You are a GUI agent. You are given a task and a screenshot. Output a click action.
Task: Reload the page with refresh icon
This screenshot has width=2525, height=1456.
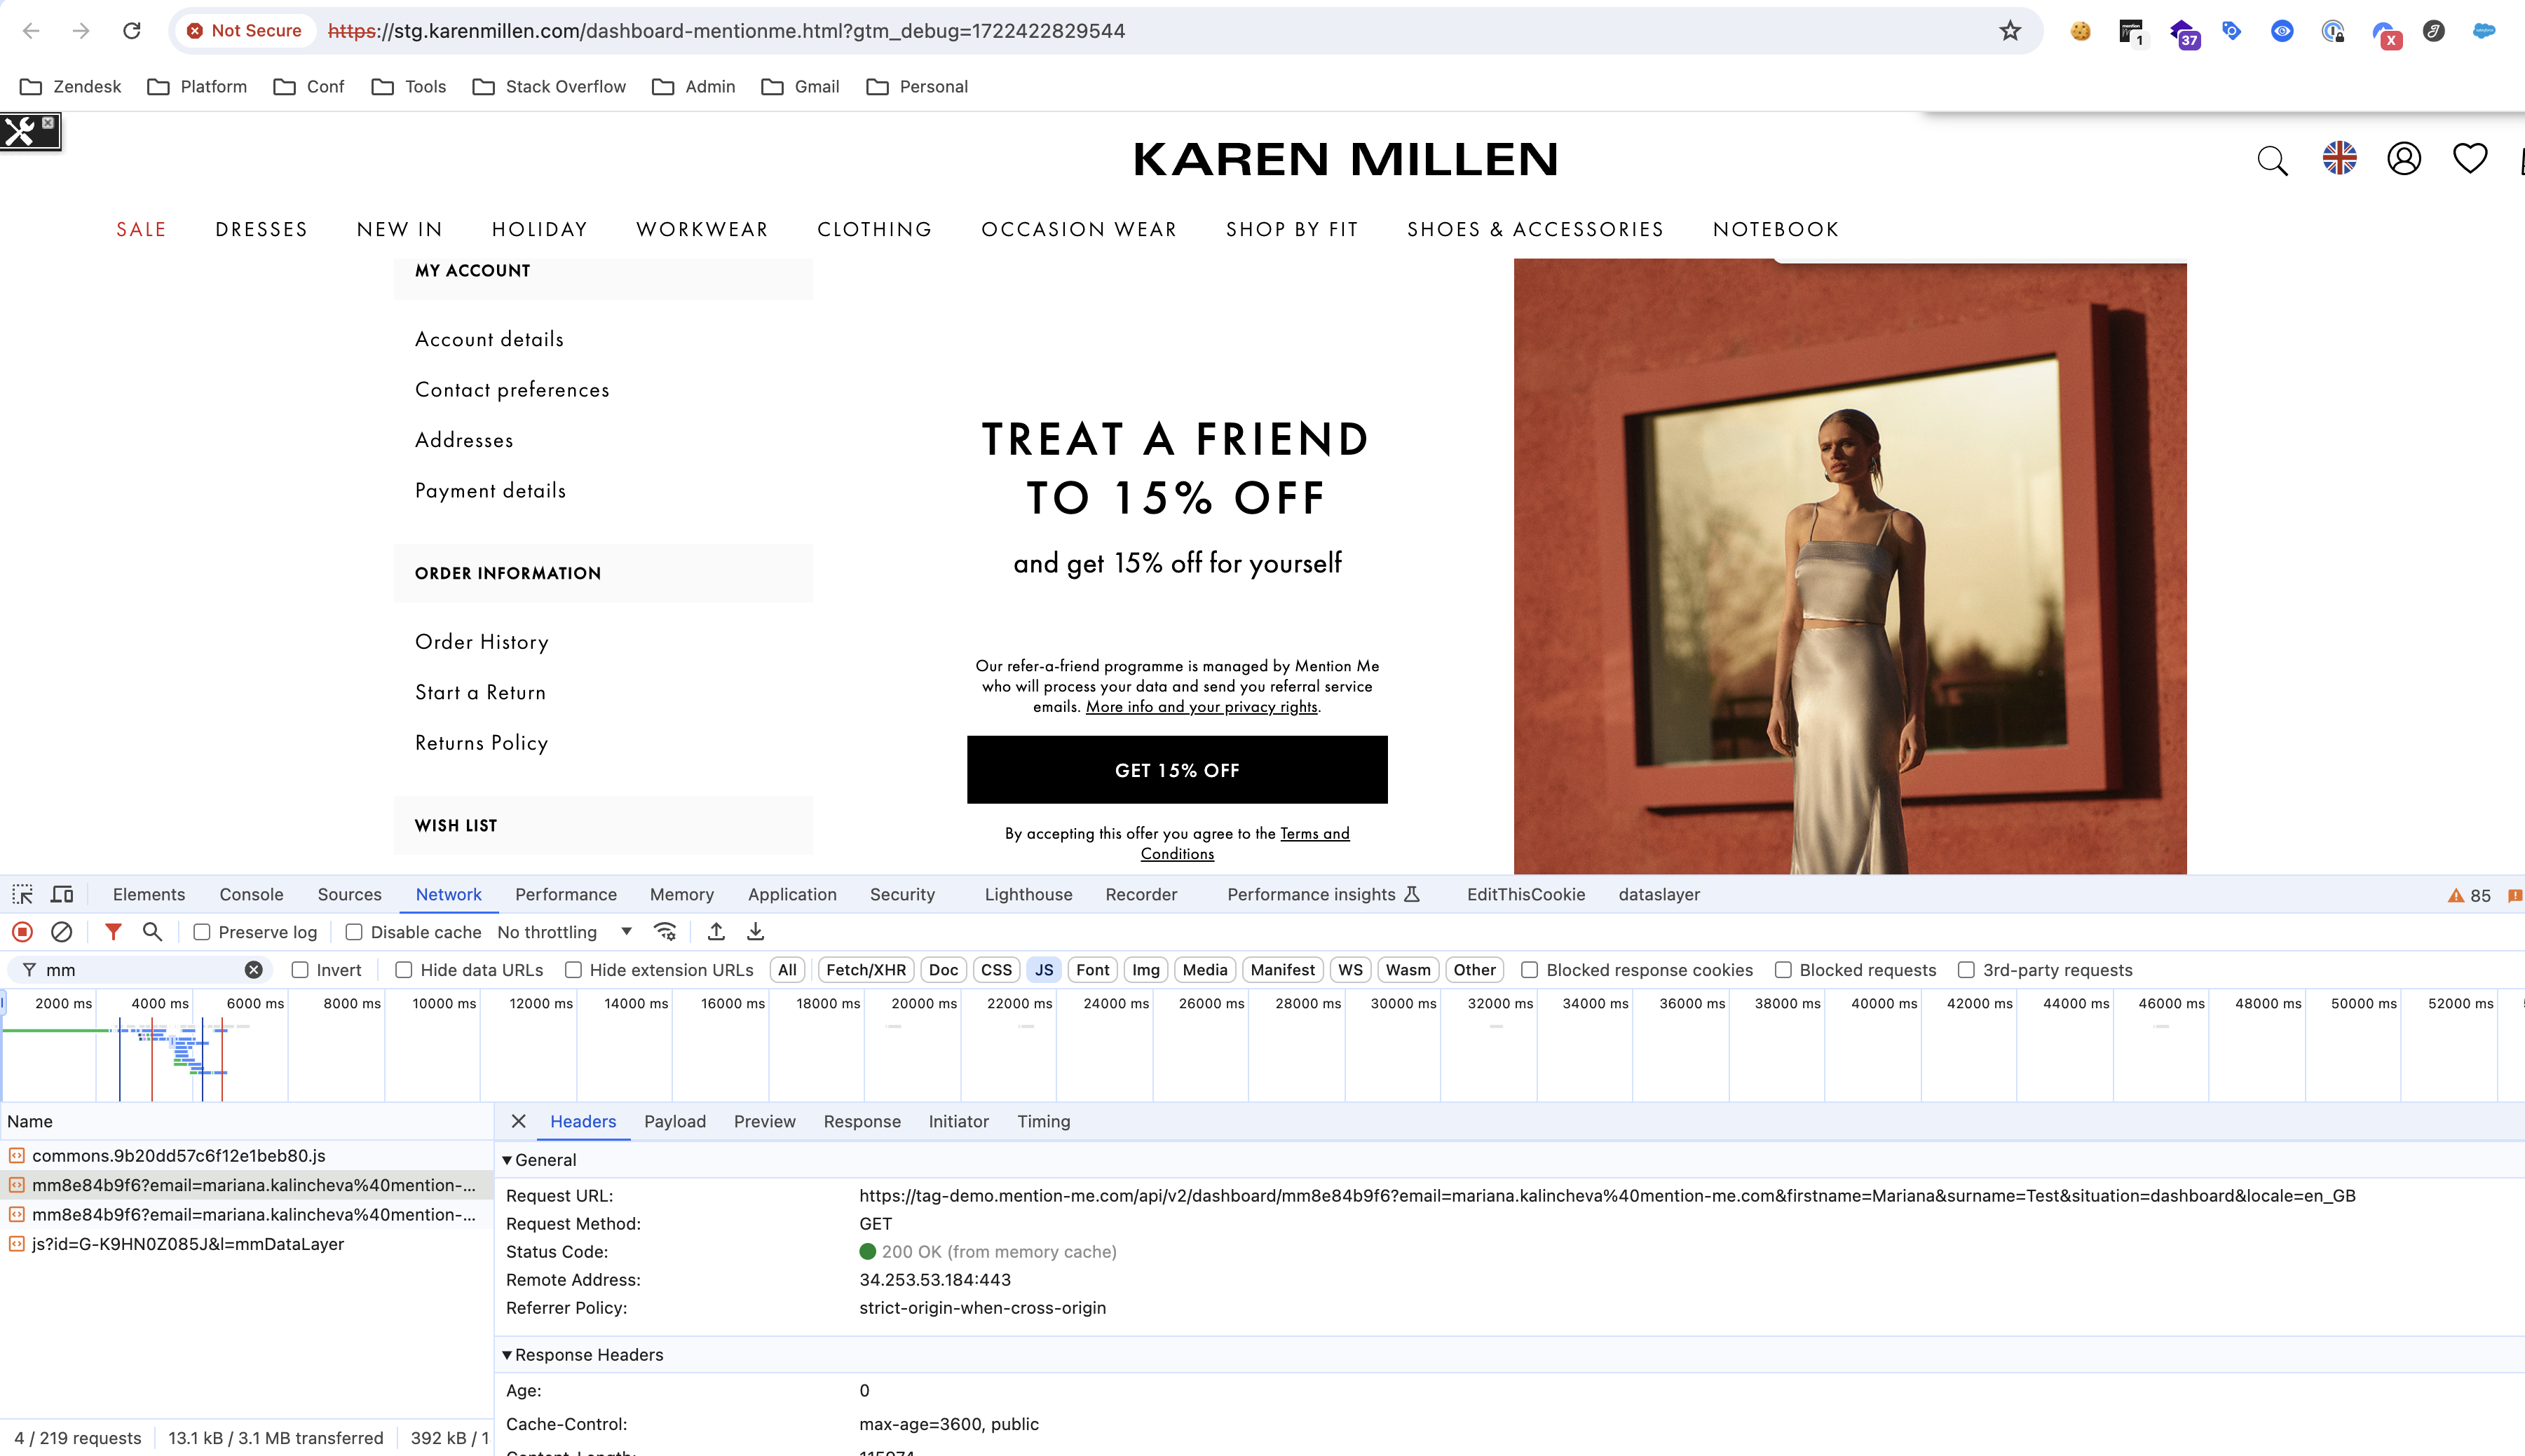click(x=131, y=31)
